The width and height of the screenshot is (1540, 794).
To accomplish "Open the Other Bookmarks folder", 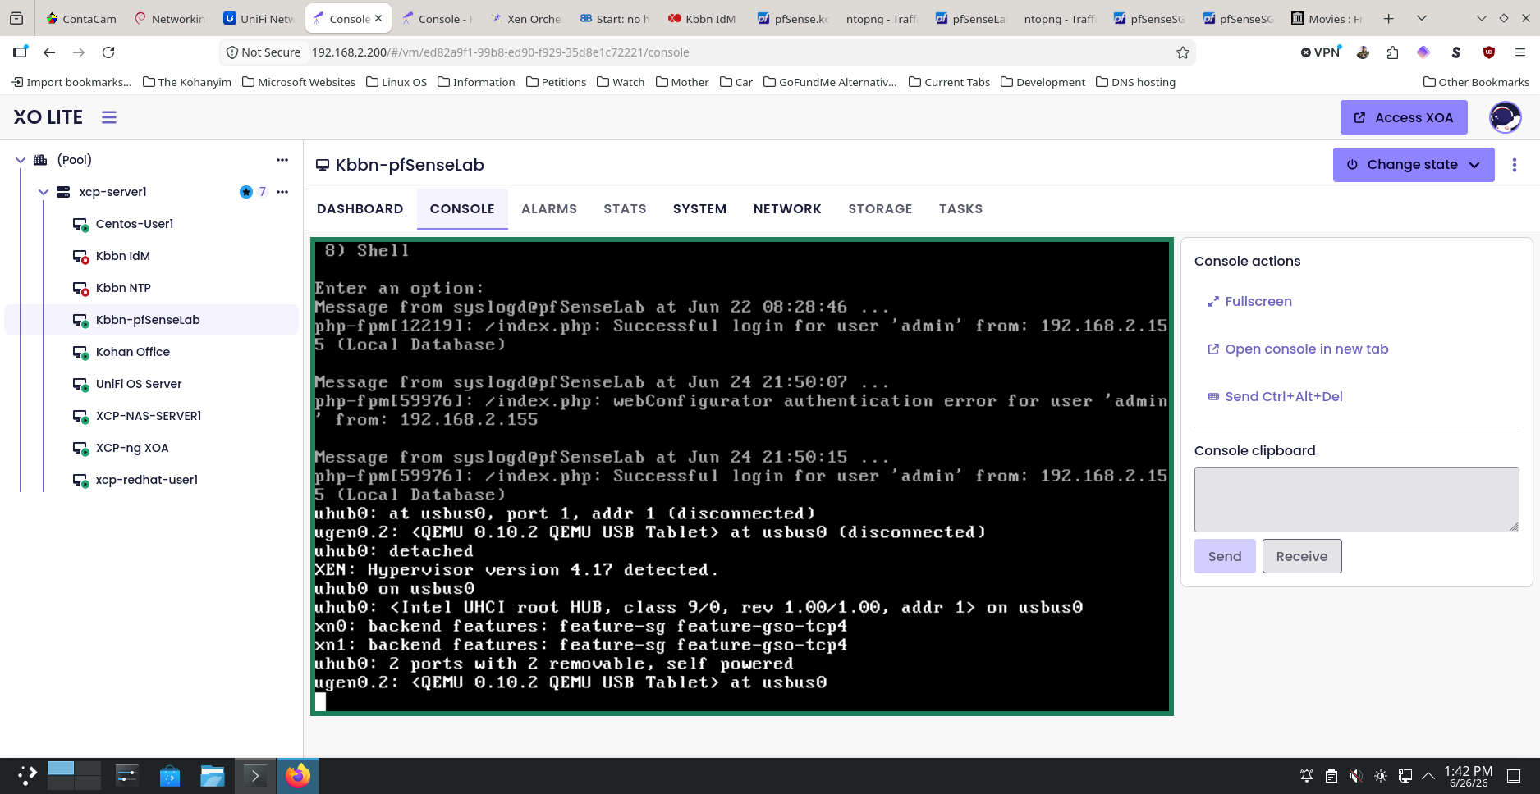I will click(1477, 82).
